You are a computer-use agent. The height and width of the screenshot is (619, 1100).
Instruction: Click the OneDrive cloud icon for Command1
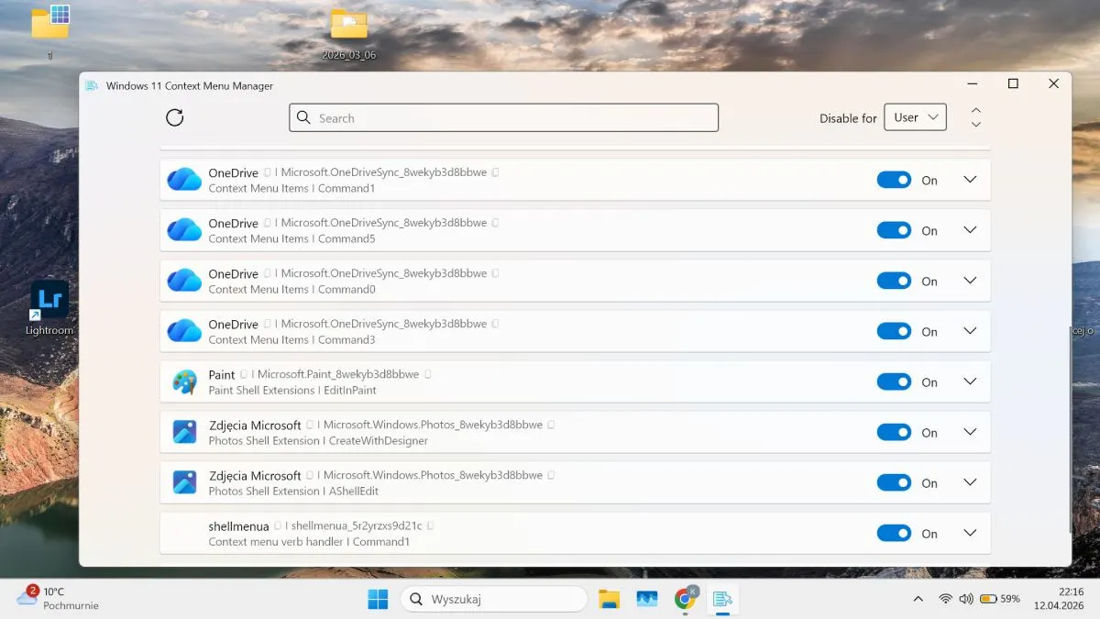[x=184, y=180]
